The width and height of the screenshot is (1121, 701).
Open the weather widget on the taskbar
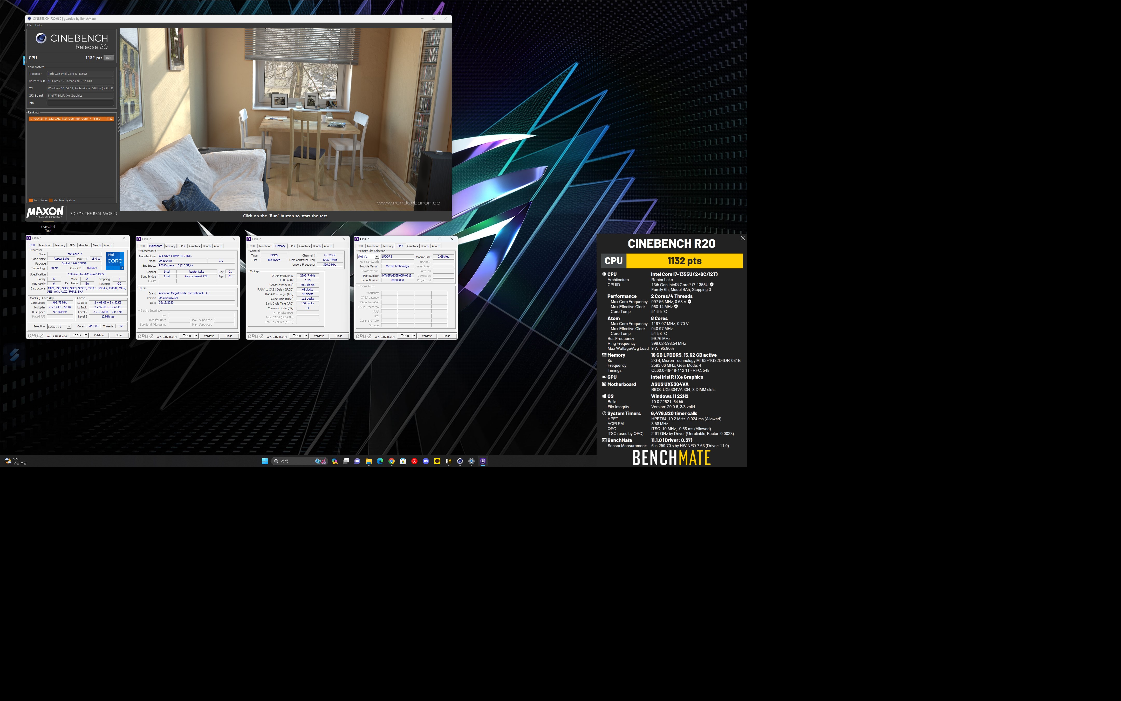pos(16,461)
